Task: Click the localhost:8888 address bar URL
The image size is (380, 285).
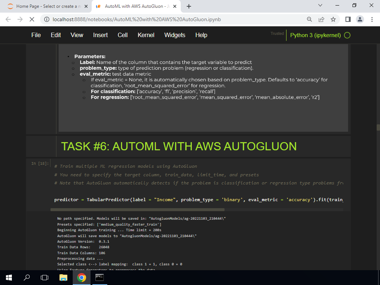Action: tap(137, 19)
